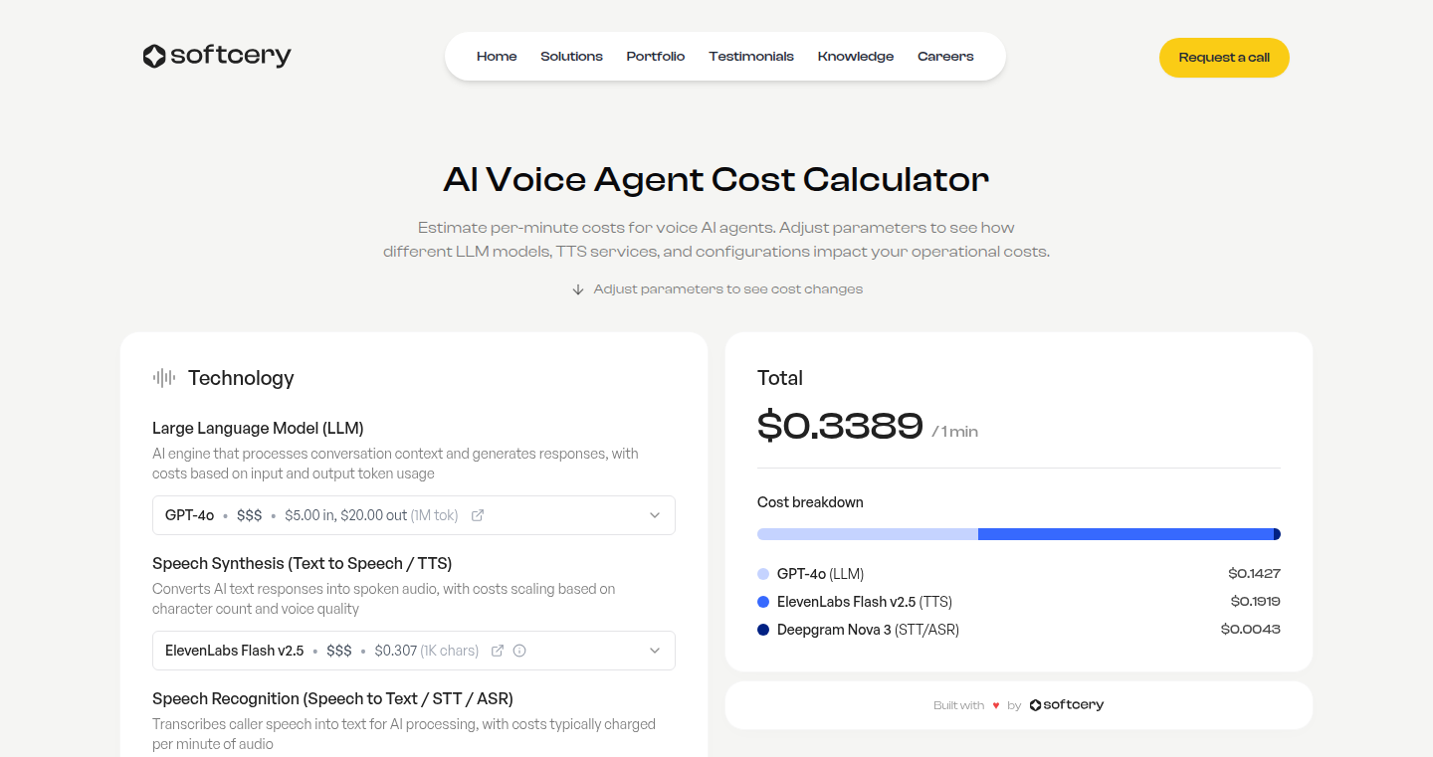The image size is (1433, 757).
Task: Click the down-arrow icon before Adjust parameters
Action: (x=578, y=289)
